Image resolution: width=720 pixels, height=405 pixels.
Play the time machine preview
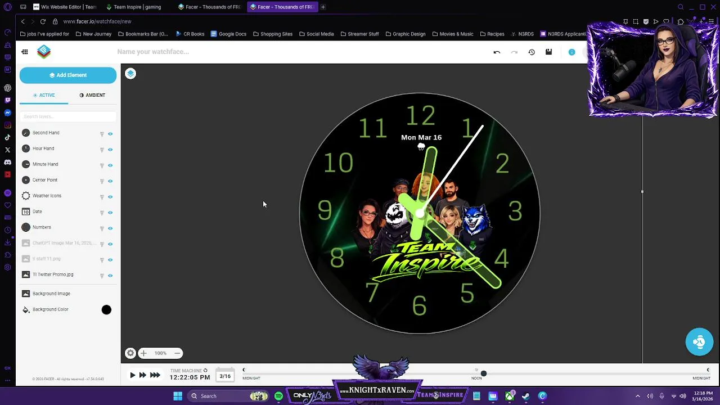133,375
